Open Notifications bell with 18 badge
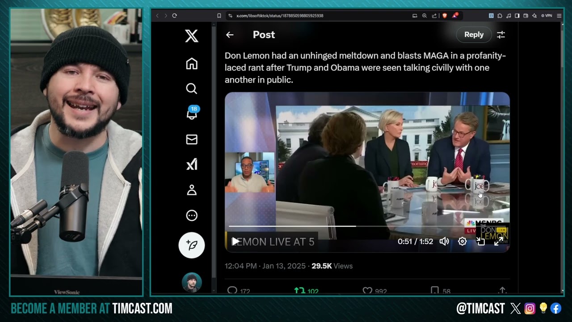The image size is (572, 322). coord(192,114)
